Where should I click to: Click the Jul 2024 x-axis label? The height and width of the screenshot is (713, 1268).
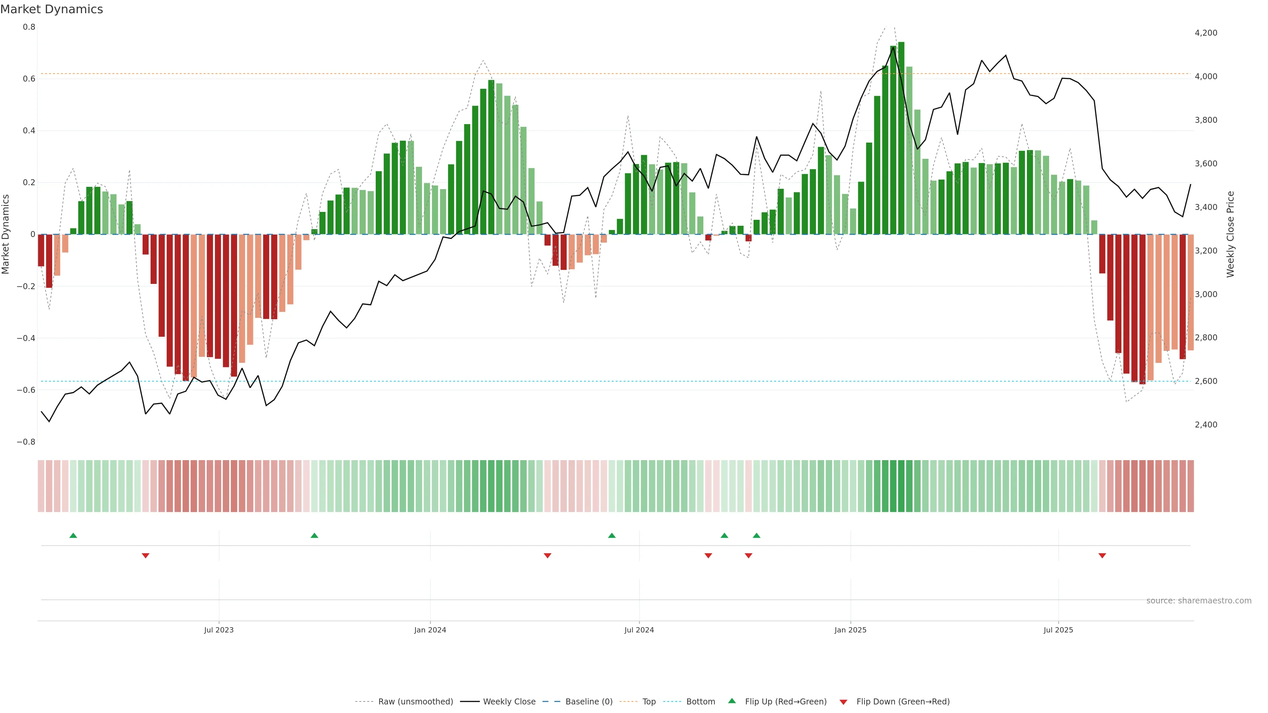(x=639, y=630)
